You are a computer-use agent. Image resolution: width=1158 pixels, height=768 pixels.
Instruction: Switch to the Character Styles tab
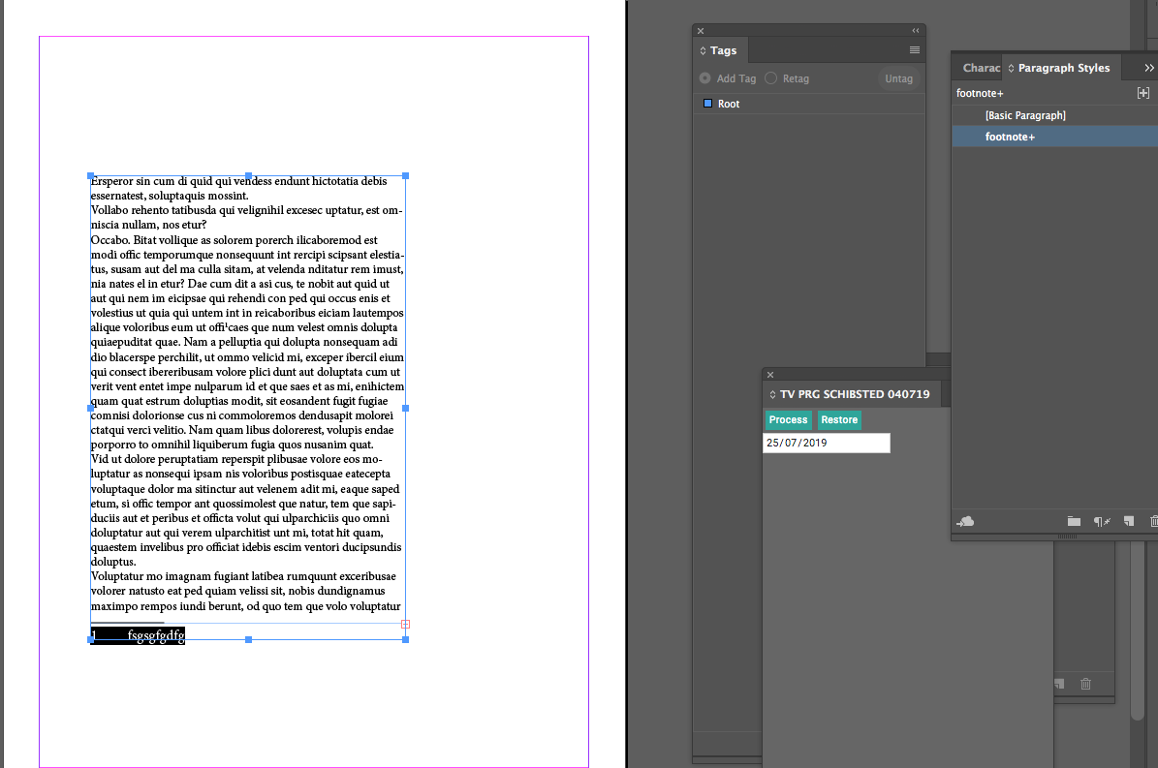tap(981, 68)
